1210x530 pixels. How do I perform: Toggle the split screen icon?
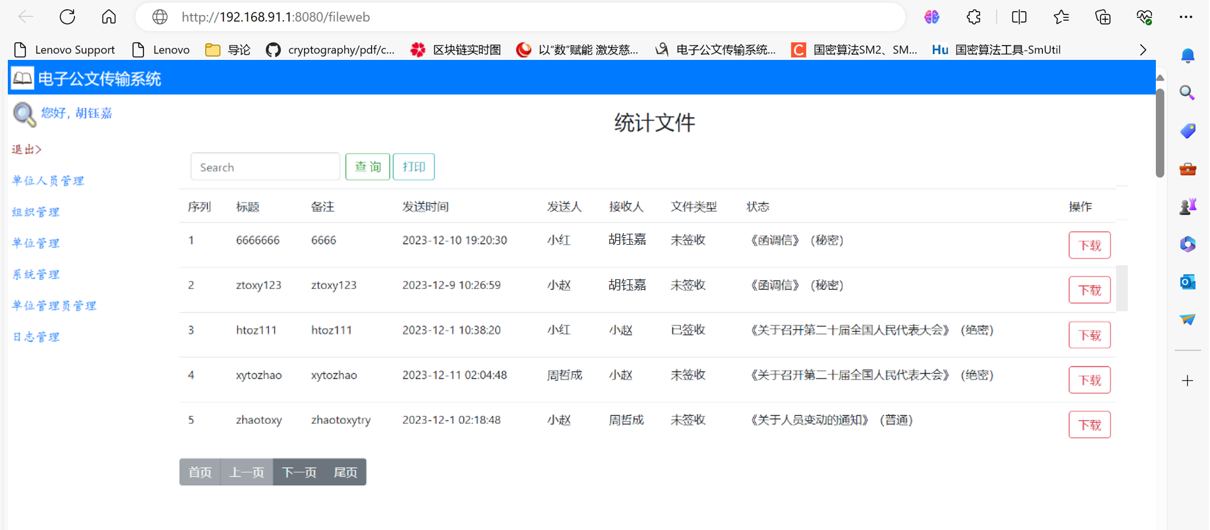(x=1019, y=17)
